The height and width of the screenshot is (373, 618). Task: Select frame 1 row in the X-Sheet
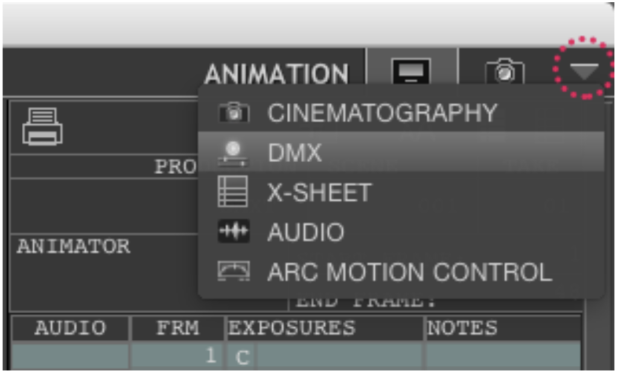(x=296, y=356)
